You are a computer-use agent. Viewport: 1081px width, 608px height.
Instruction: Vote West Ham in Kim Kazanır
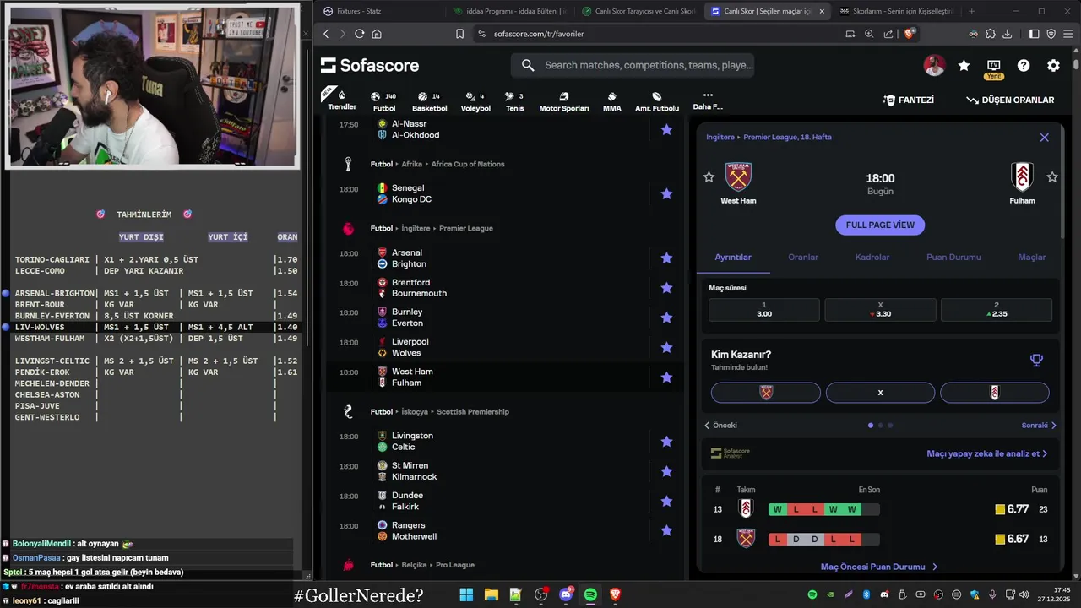tap(766, 393)
